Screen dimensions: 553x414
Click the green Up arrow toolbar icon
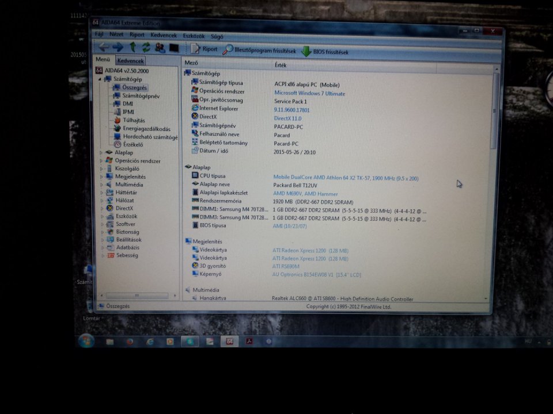(x=132, y=47)
